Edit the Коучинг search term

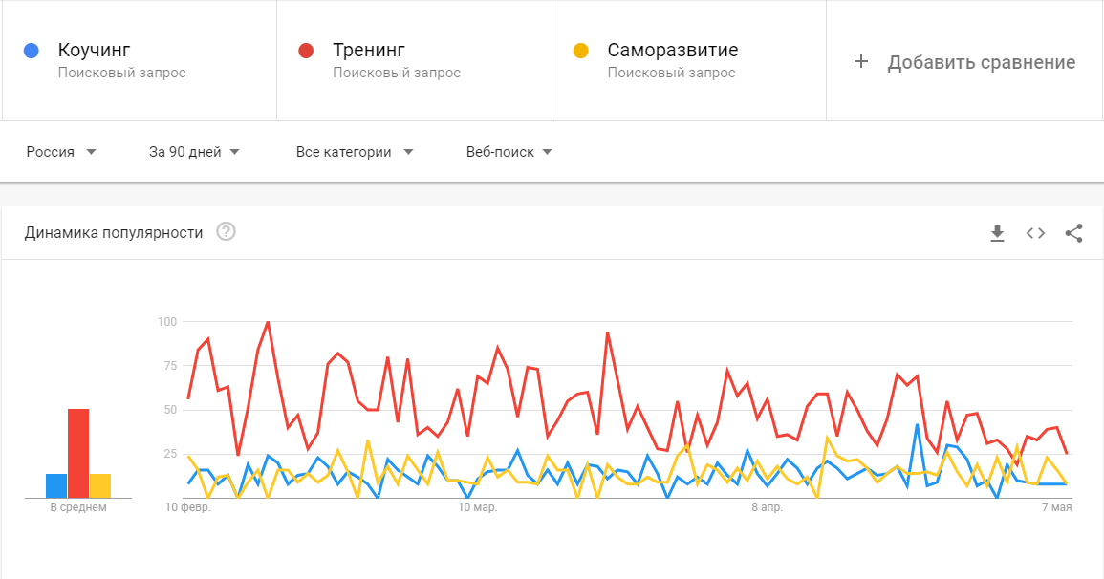coord(94,50)
